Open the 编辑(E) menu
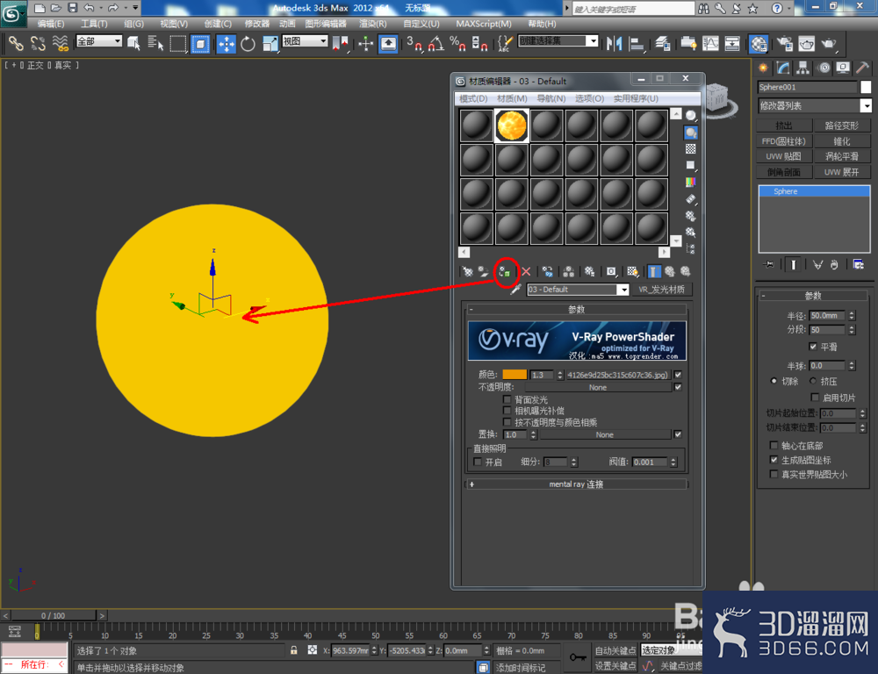Viewport: 878px width, 674px height. pyautogui.click(x=50, y=24)
